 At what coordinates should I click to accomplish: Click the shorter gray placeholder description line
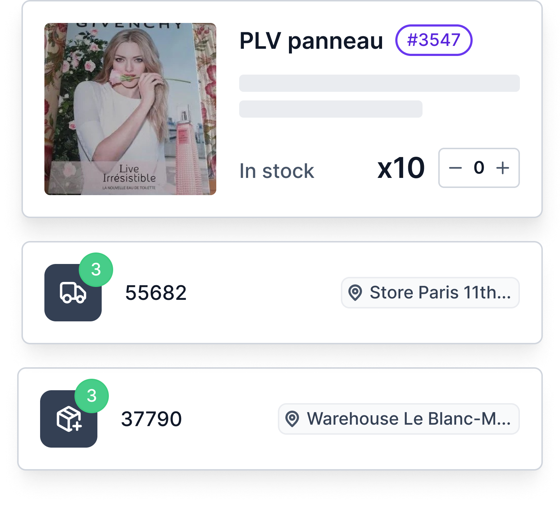point(331,109)
